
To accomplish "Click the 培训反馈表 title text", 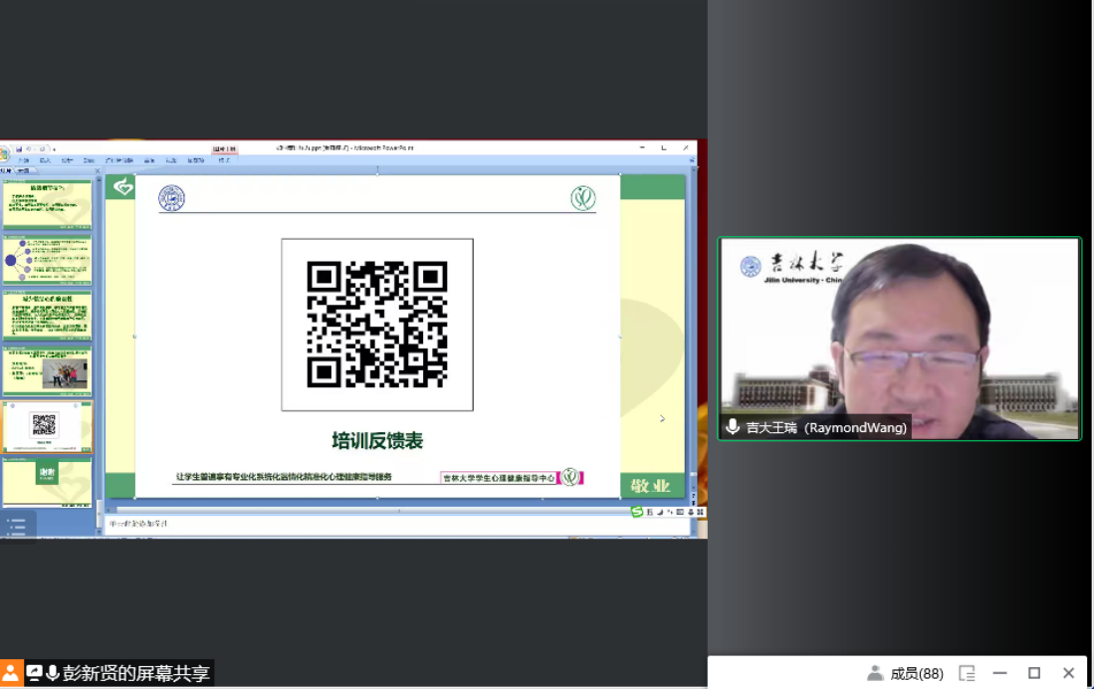I will [x=377, y=441].
